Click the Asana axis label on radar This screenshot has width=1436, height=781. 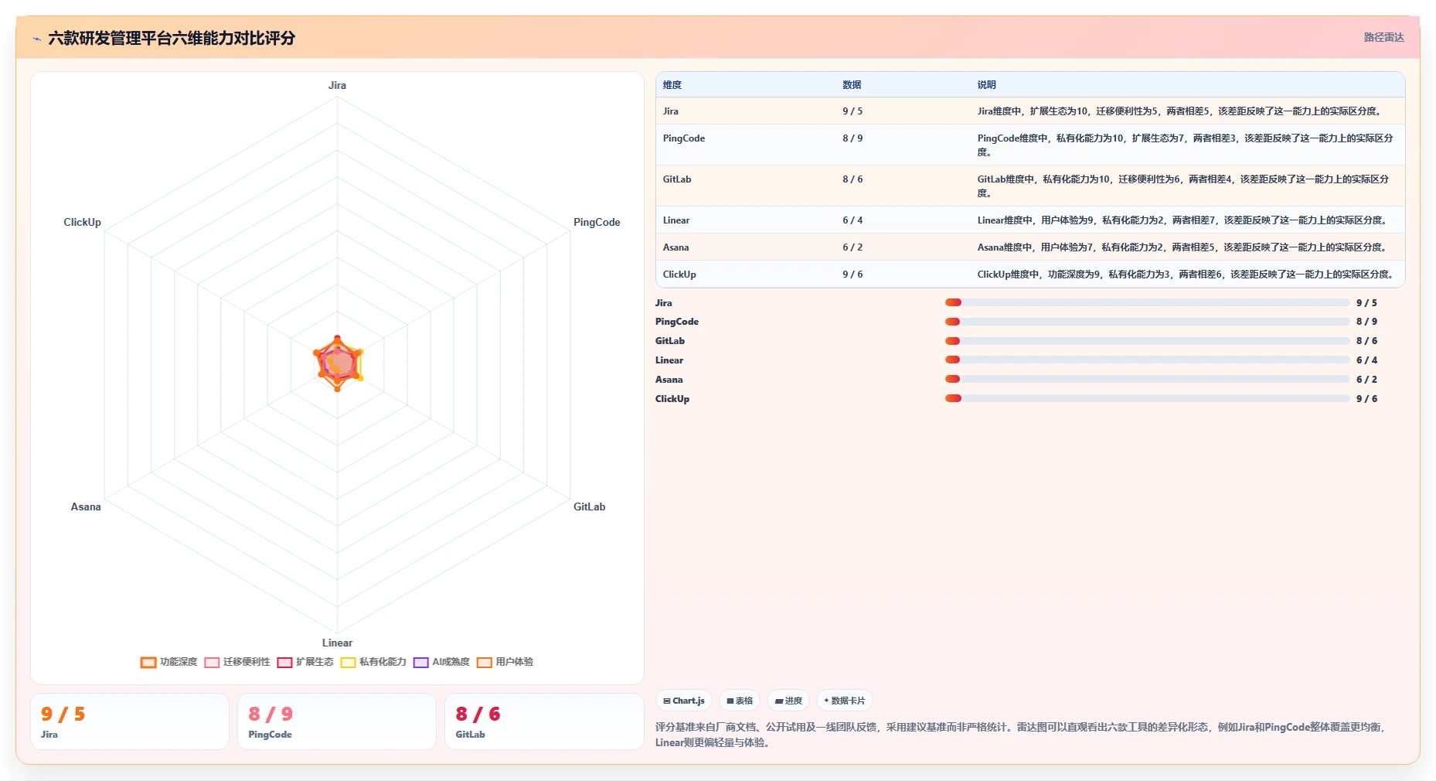pyautogui.click(x=86, y=506)
